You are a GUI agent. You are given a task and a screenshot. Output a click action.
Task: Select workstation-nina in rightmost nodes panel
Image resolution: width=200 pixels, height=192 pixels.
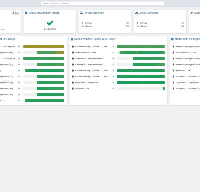coord(186,53)
